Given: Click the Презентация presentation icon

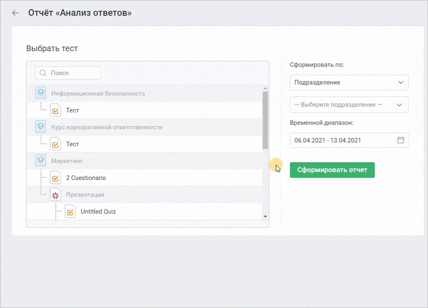Looking at the screenshot, I should coord(56,194).
